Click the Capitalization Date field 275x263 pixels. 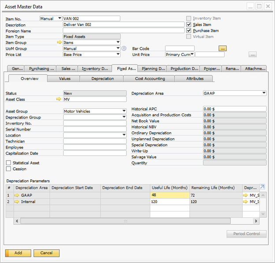point(95,153)
